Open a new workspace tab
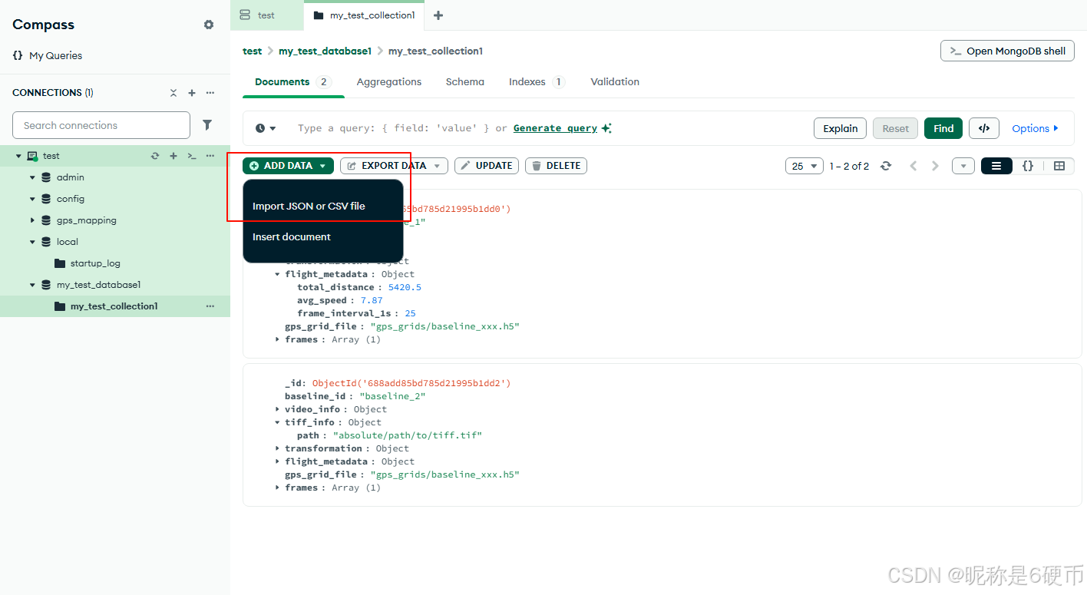Screen dimensions: 1087x595 [438, 15]
